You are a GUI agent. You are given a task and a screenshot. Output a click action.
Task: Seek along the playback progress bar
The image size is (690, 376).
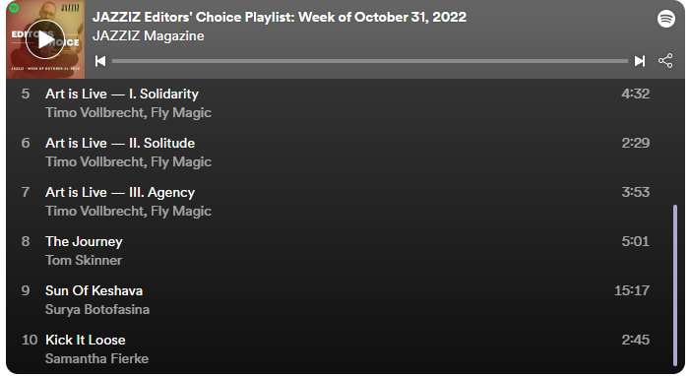[370, 61]
